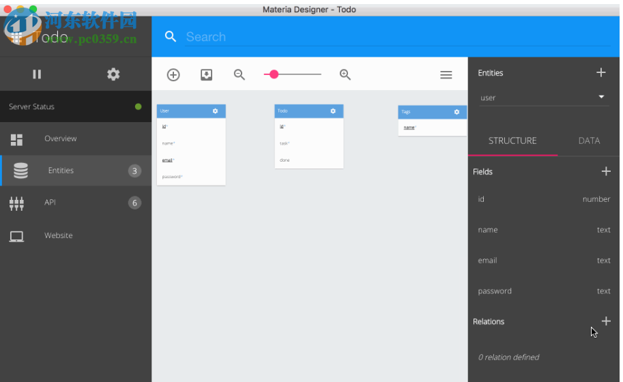
Task: Click the task field in Todo card
Action: 285,143
